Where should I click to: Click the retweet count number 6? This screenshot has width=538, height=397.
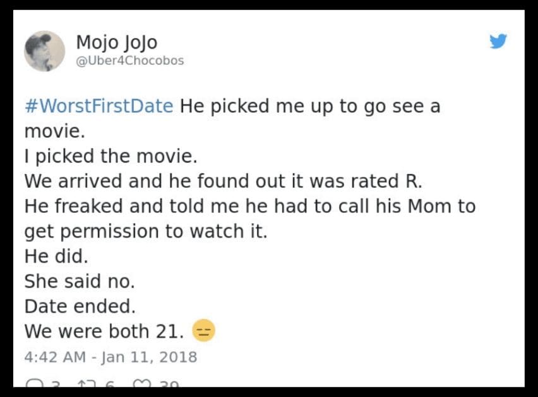tap(109, 384)
